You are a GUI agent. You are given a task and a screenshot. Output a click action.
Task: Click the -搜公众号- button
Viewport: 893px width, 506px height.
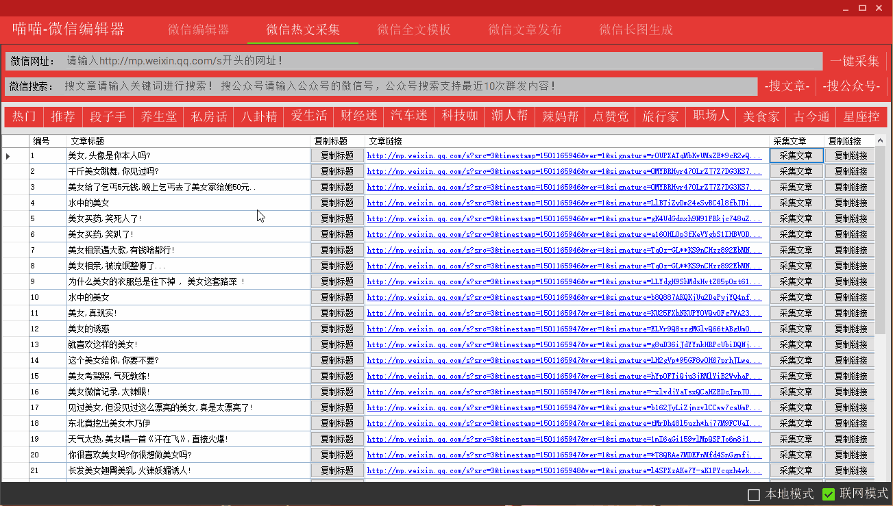click(x=852, y=86)
